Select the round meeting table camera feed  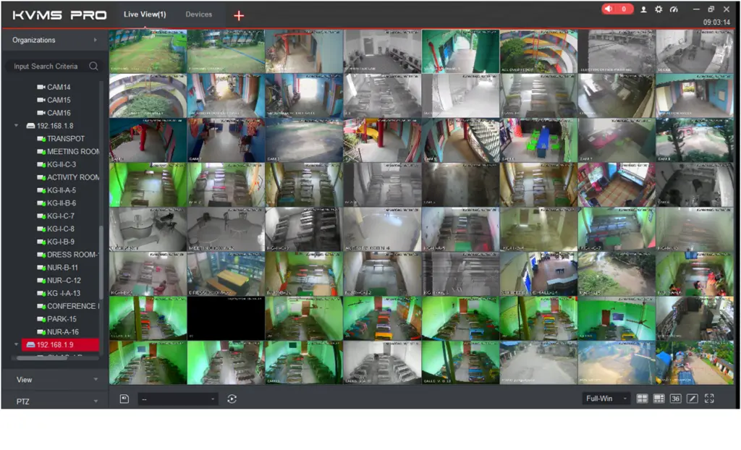[x=226, y=229]
